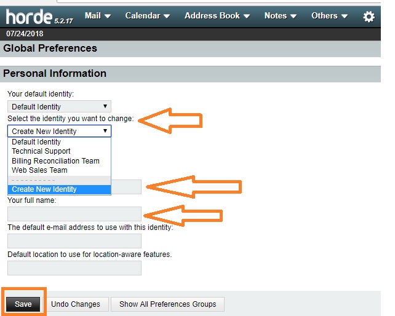Collapse the identity to change dropdown
The height and width of the screenshot is (316, 395).
59,131
